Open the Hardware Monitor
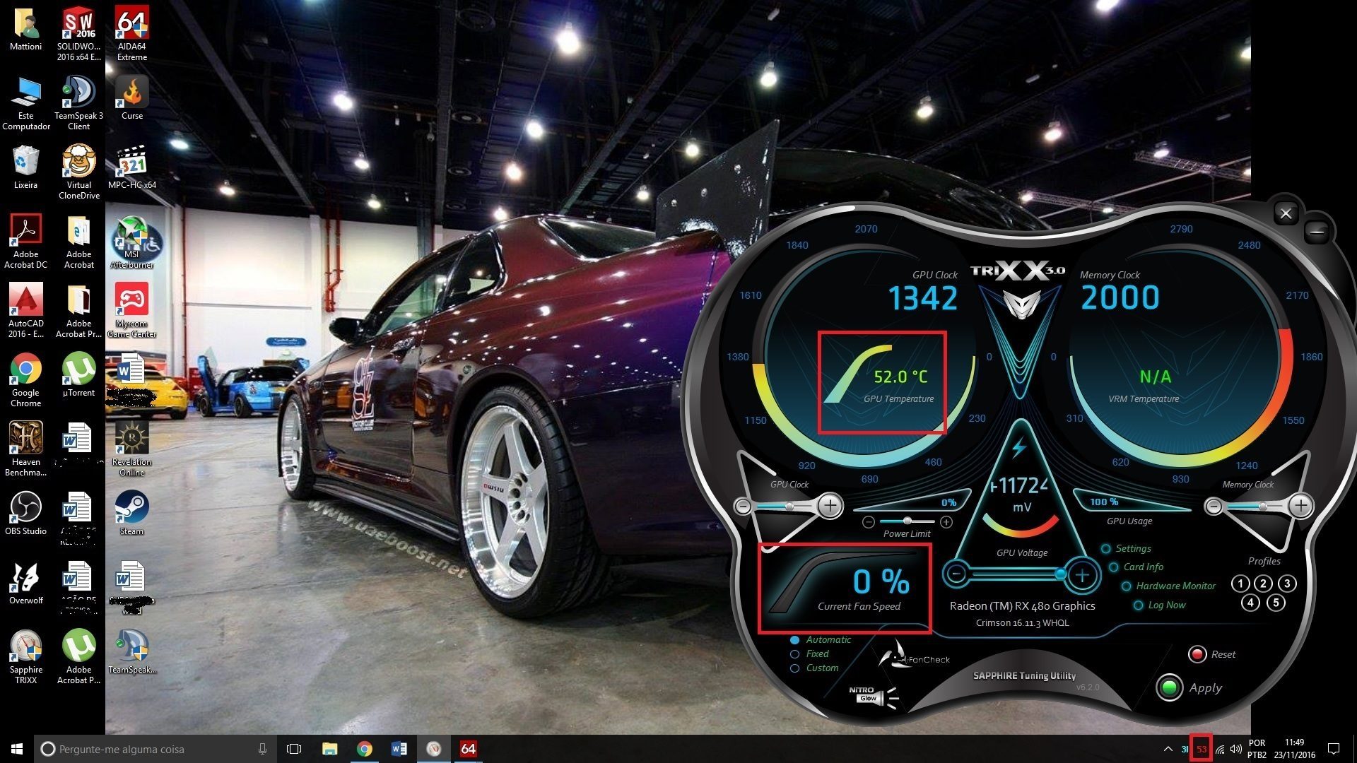 tap(1168, 586)
